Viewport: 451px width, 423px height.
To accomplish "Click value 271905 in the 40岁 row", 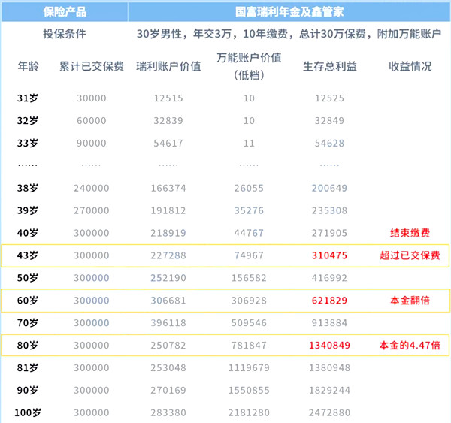I will coord(330,233).
